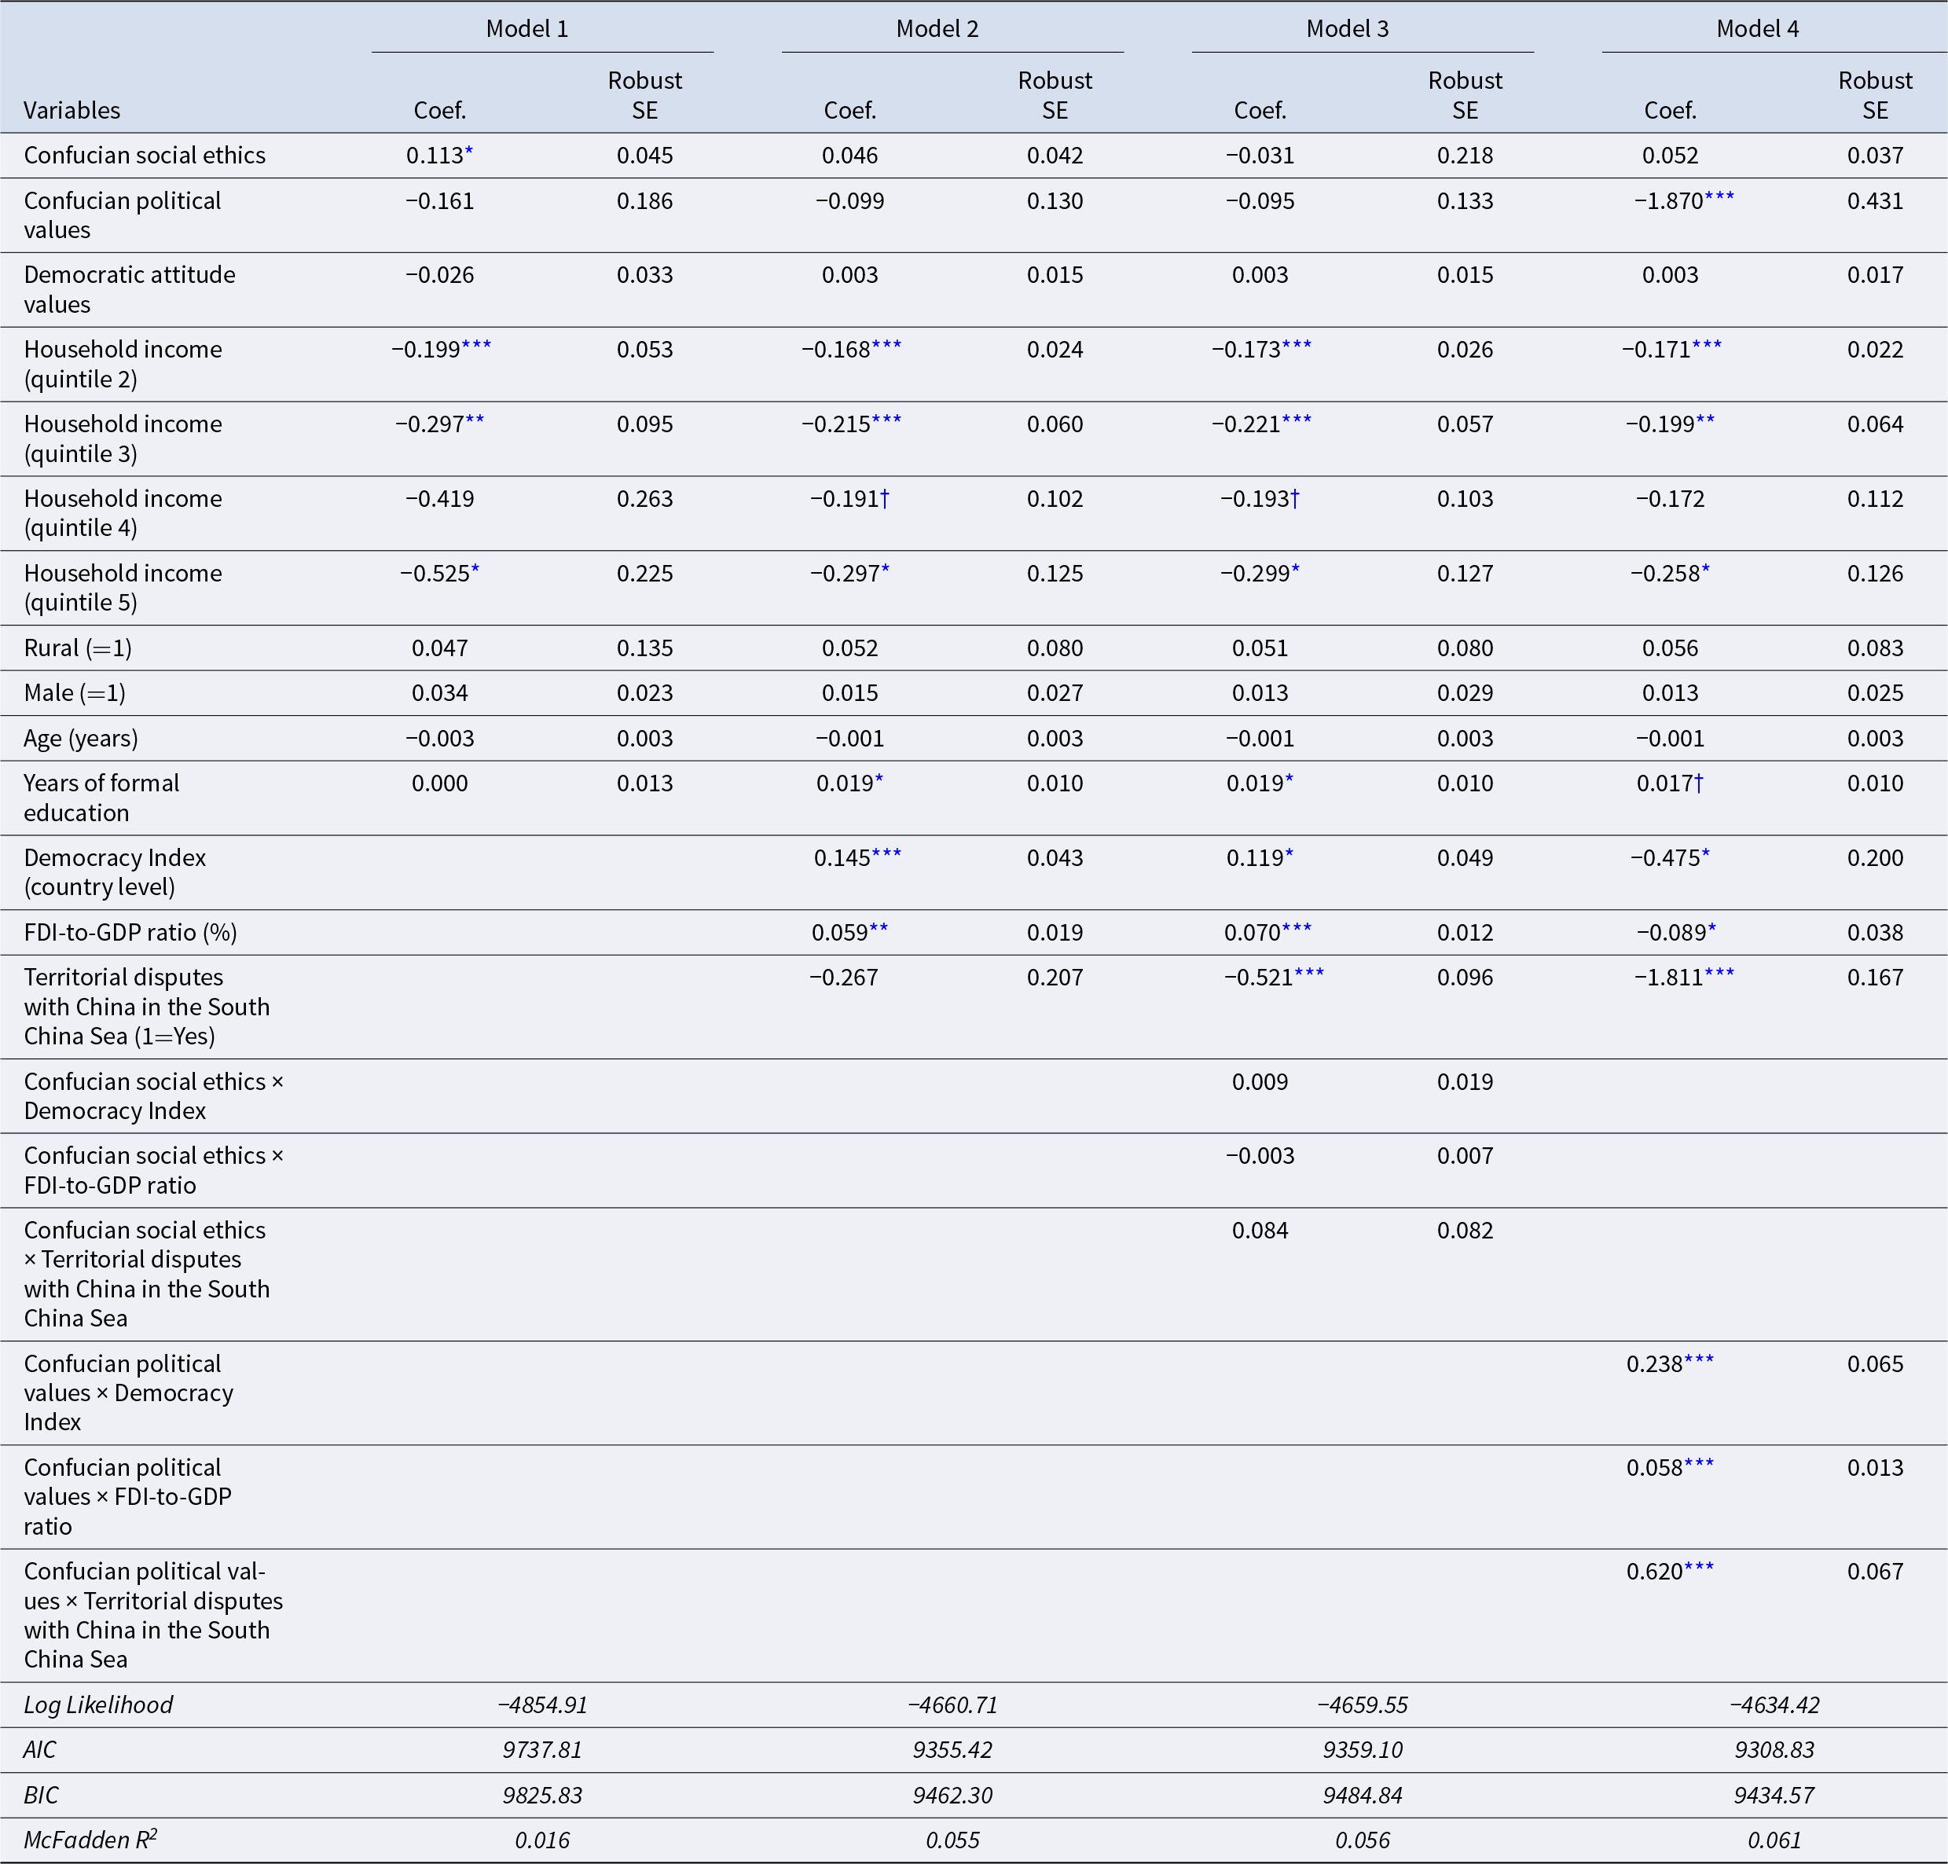Click asterisk footnote link after 0.113 coefficient
Image resolution: width=1948 pixels, height=1864 pixels.
[469, 151]
